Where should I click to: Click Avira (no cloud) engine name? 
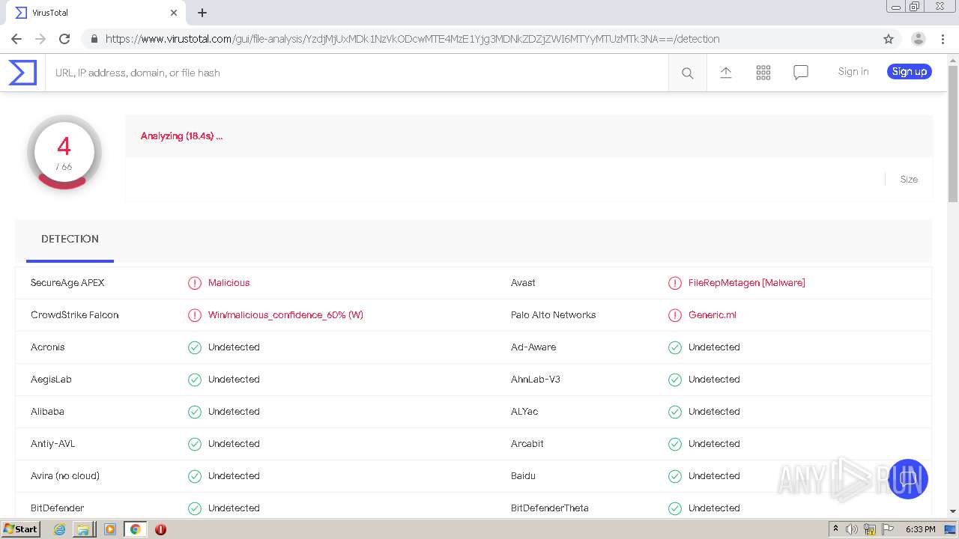point(65,476)
